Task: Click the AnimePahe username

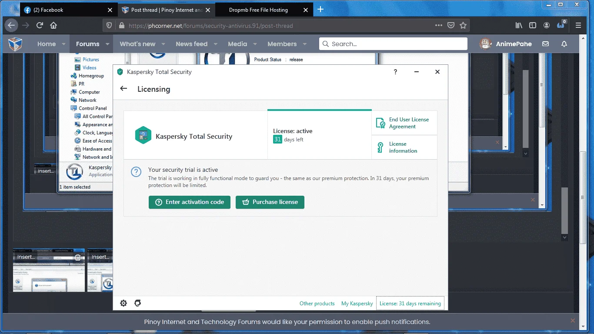Action: click(514, 44)
